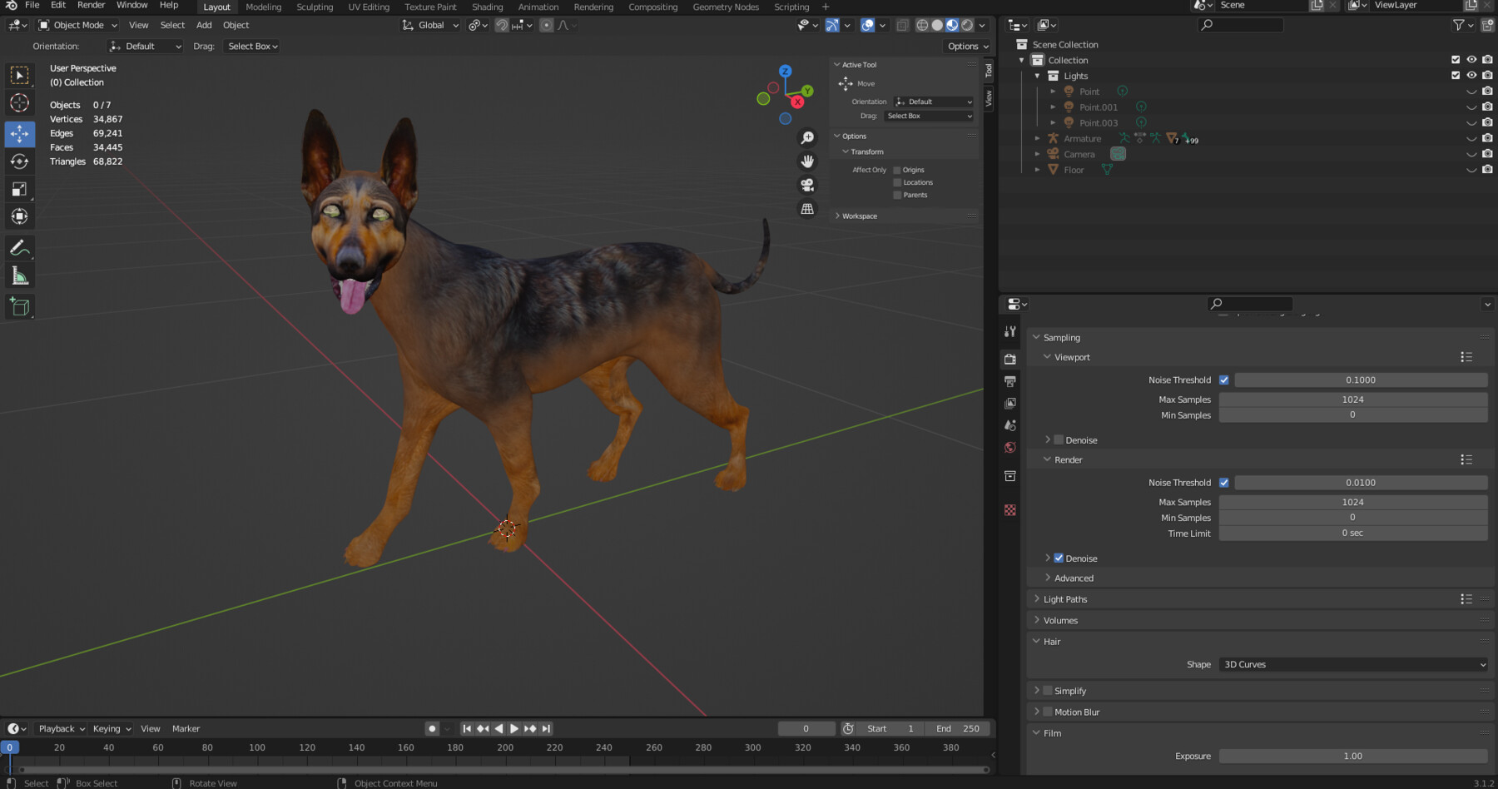This screenshot has width=1498, height=789.
Task: Disable the Noise Threshold checkbox under Viewport
Action: [x=1224, y=380]
